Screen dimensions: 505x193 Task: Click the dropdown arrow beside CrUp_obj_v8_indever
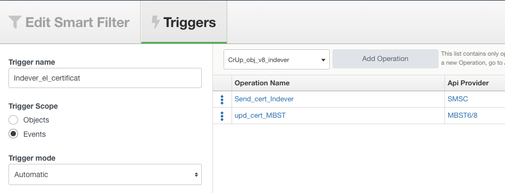tap(323, 60)
